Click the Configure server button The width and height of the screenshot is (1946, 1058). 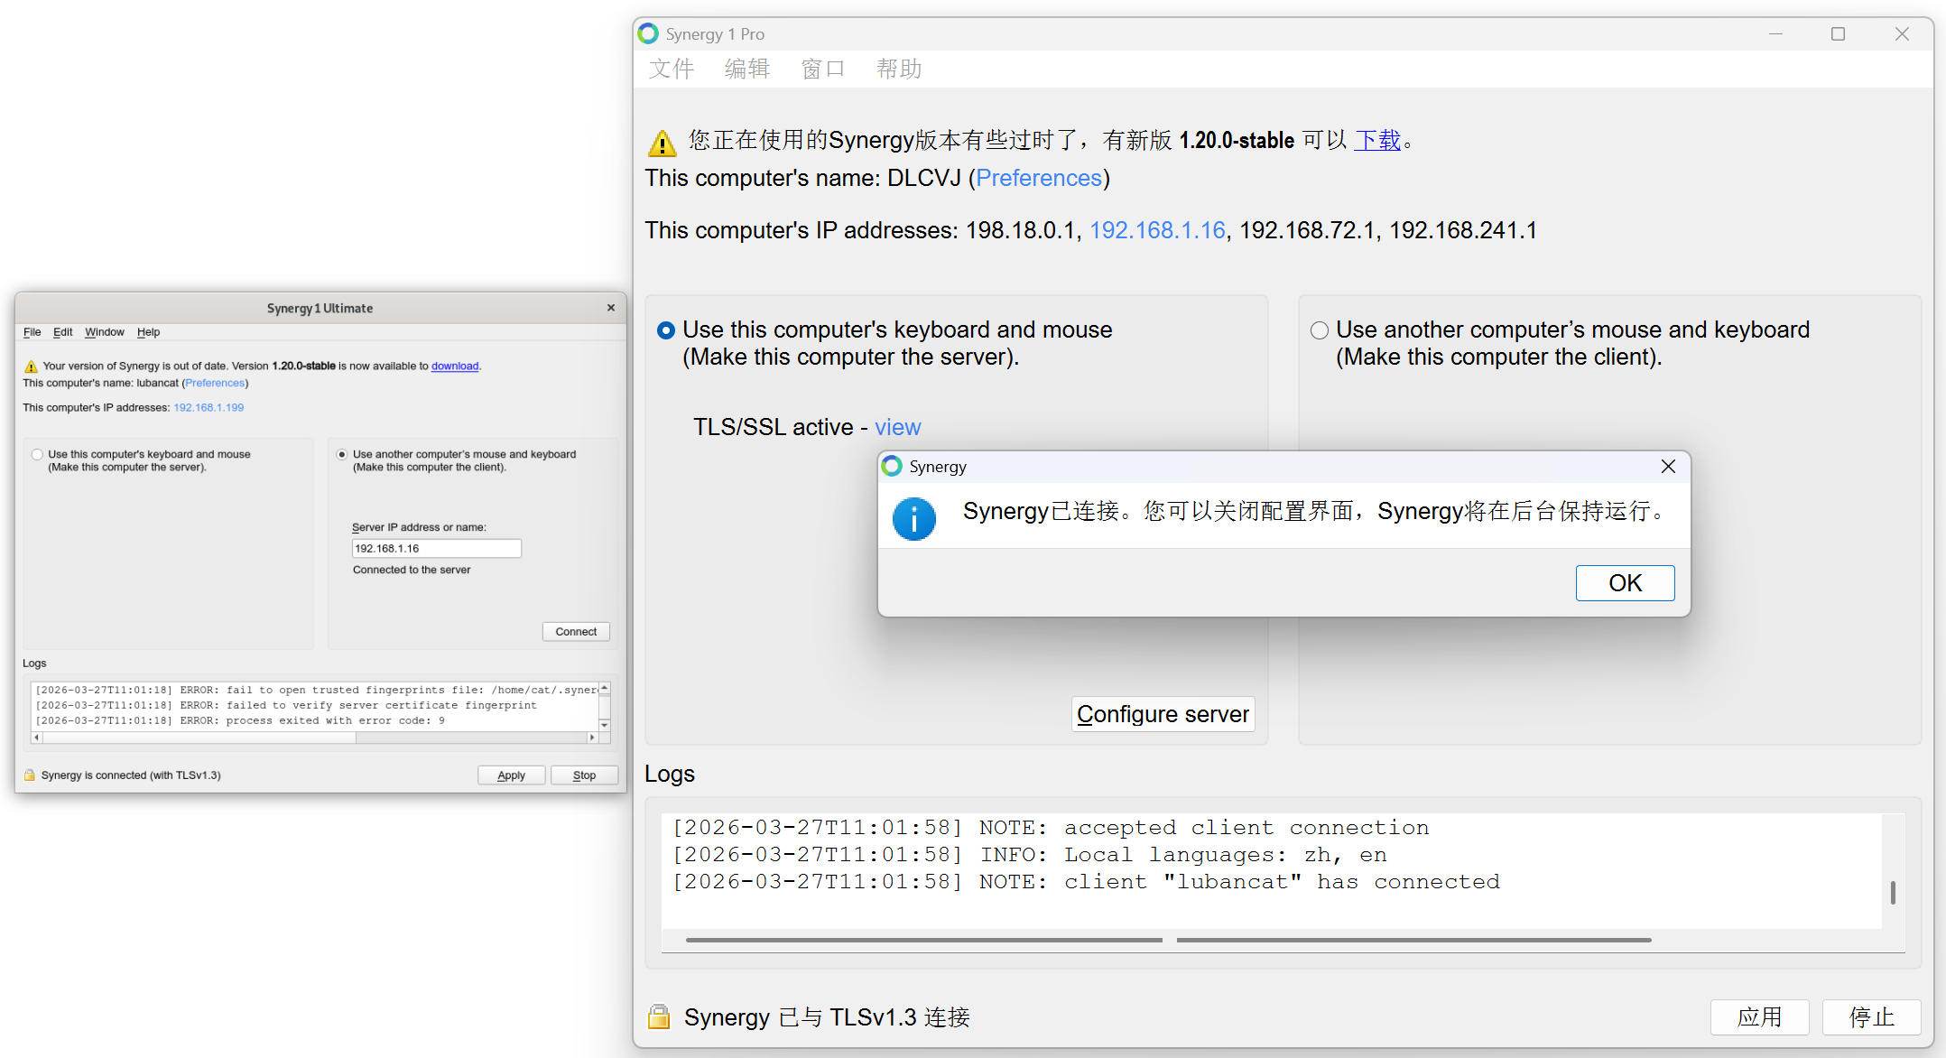1163,714
